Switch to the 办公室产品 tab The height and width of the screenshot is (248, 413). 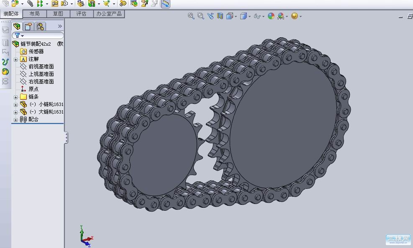click(109, 14)
